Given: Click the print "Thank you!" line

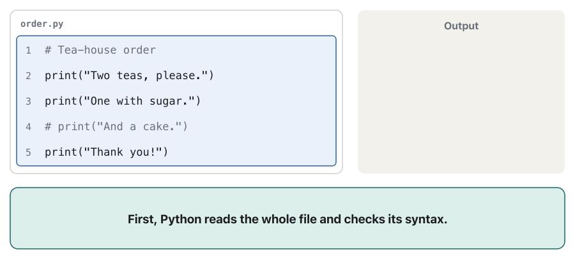Looking at the screenshot, I should 106,152.
